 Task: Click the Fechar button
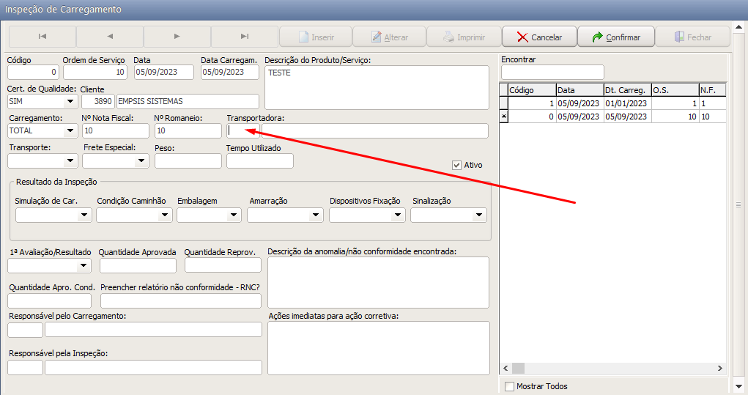point(692,37)
